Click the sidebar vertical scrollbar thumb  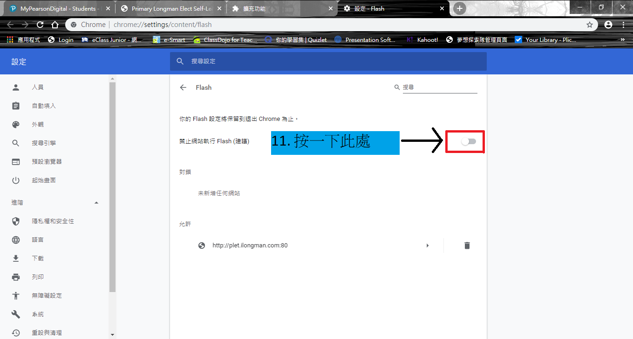112,187
